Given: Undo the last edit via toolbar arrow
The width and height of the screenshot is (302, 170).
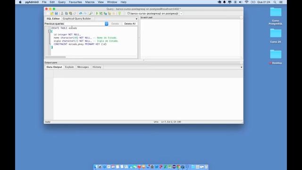Looking at the screenshot, I should [x=81, y=14].
